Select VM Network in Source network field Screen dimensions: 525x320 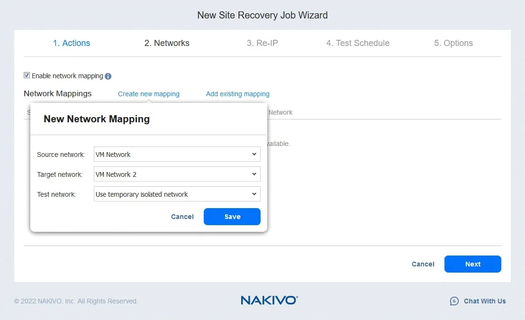(x=142, y=154)
